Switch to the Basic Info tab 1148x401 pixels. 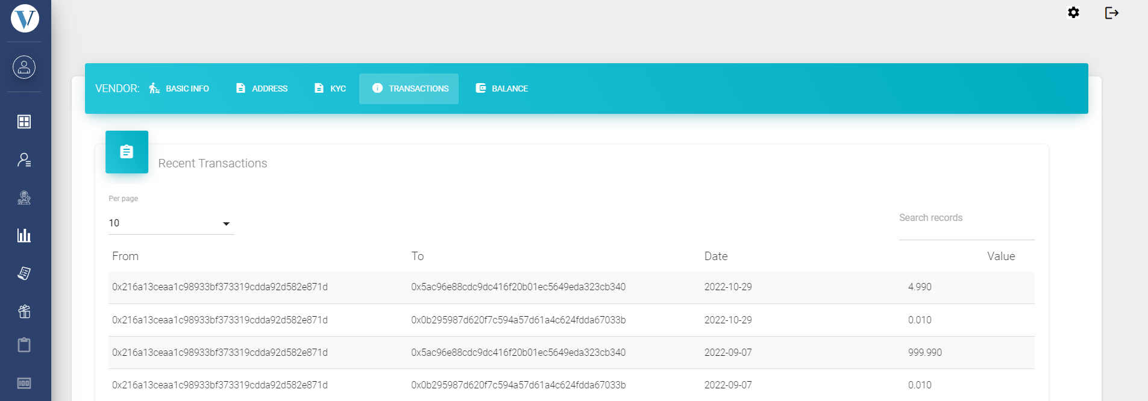pyautogui.click(x=179, y=89)
